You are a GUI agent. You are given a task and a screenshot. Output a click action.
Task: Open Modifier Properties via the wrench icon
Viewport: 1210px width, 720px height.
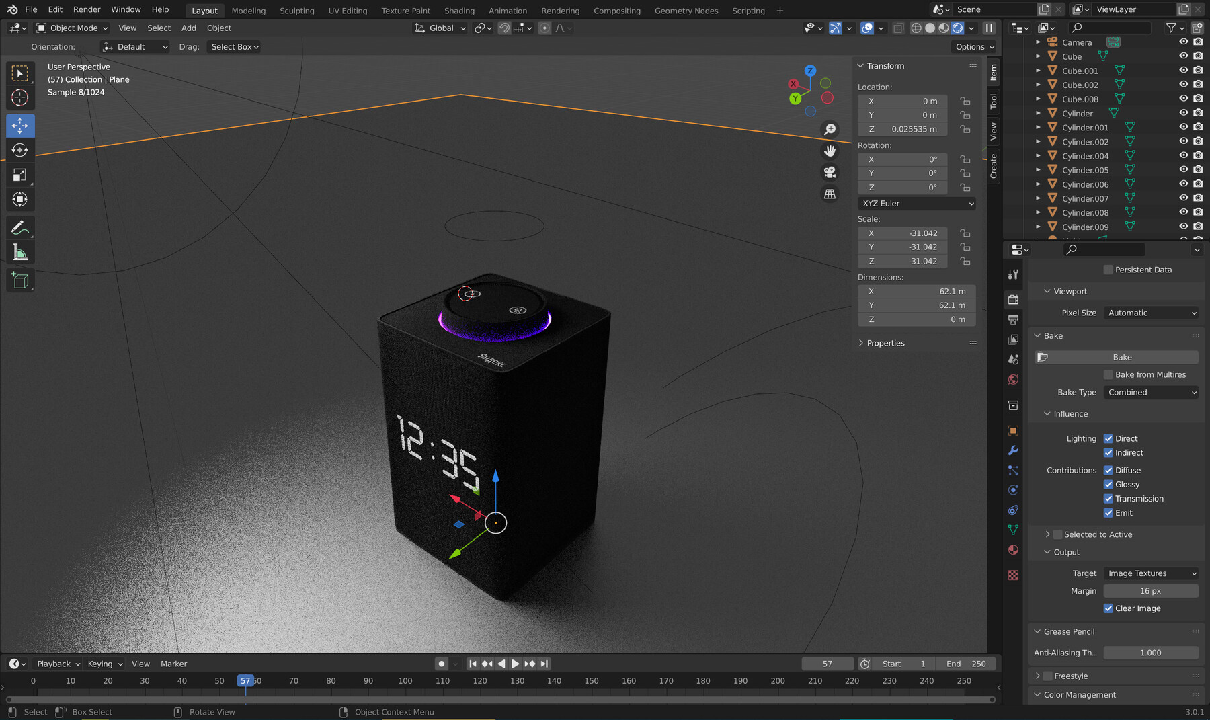coord(1013,450)
